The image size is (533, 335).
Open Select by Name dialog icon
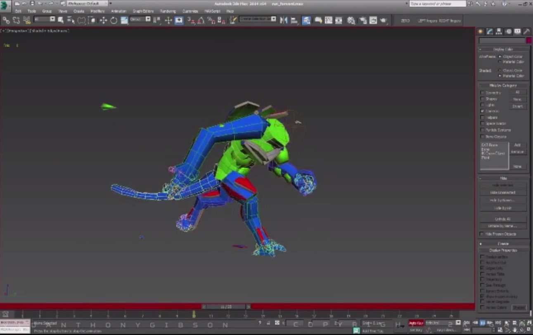click(x=71, y=20)
